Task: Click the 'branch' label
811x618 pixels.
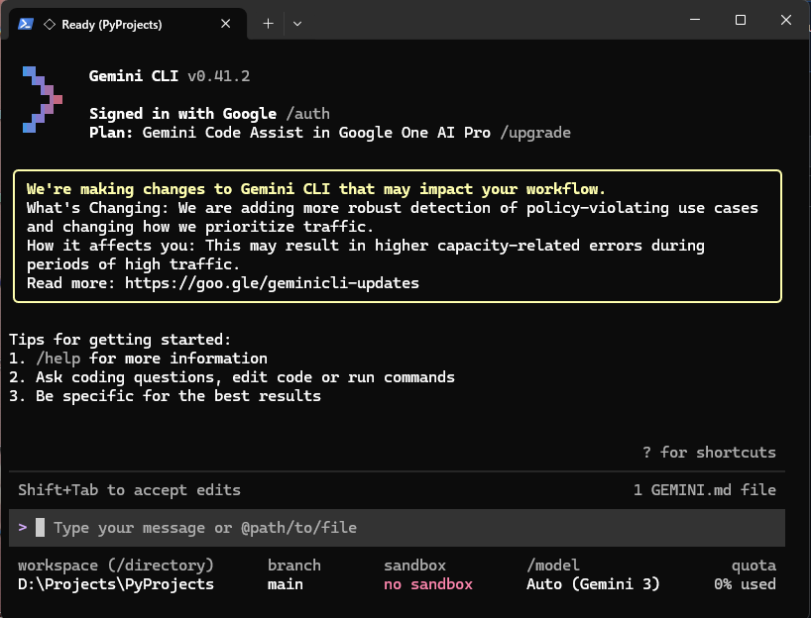Action: click(x=294, y=566)
